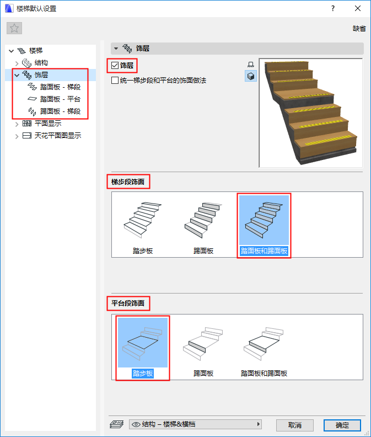
Task: Expand the 结构 tree node
Action: tap(17, 63)
